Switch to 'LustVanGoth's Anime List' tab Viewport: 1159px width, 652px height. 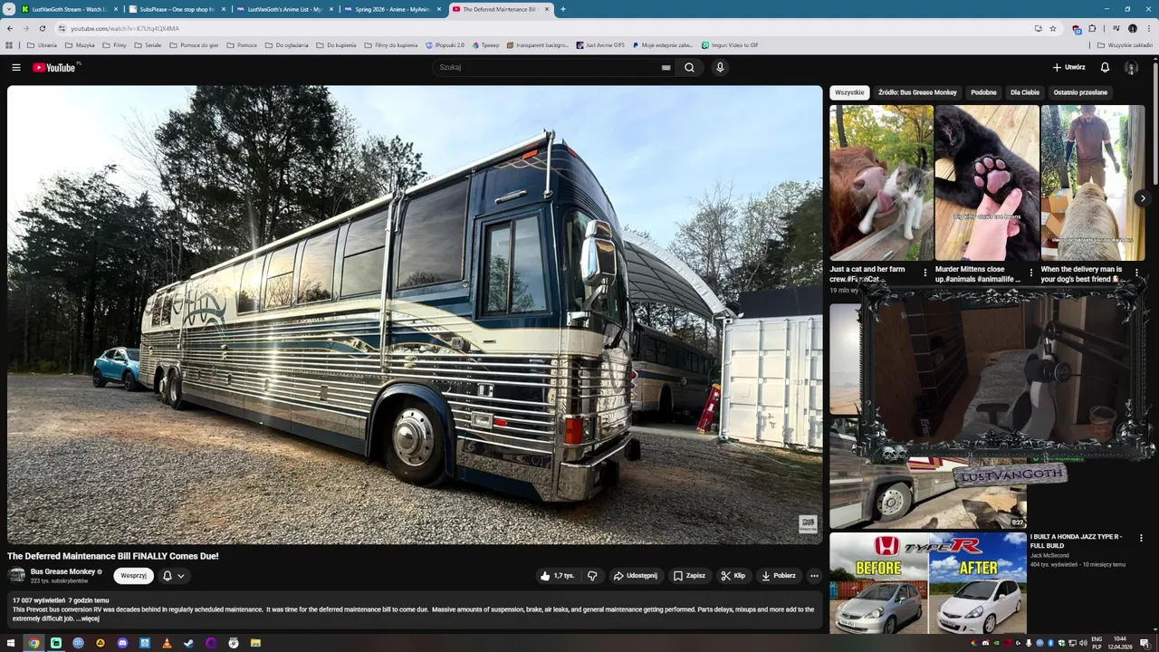[284, 9]
